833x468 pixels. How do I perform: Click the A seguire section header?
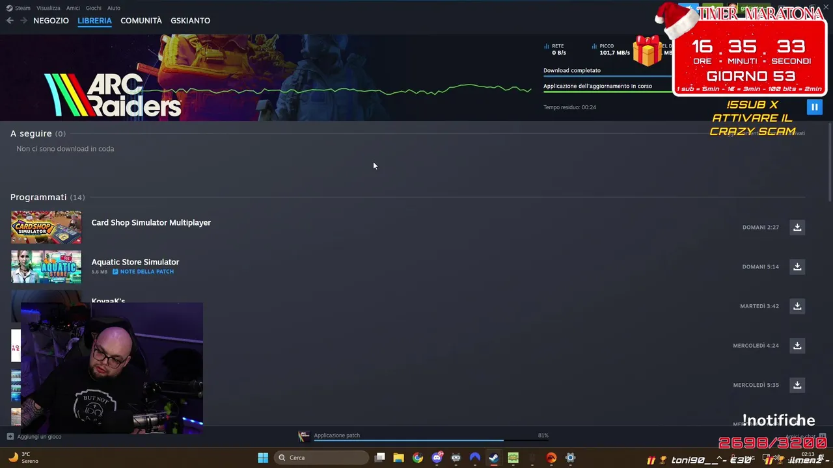point(38,133)
